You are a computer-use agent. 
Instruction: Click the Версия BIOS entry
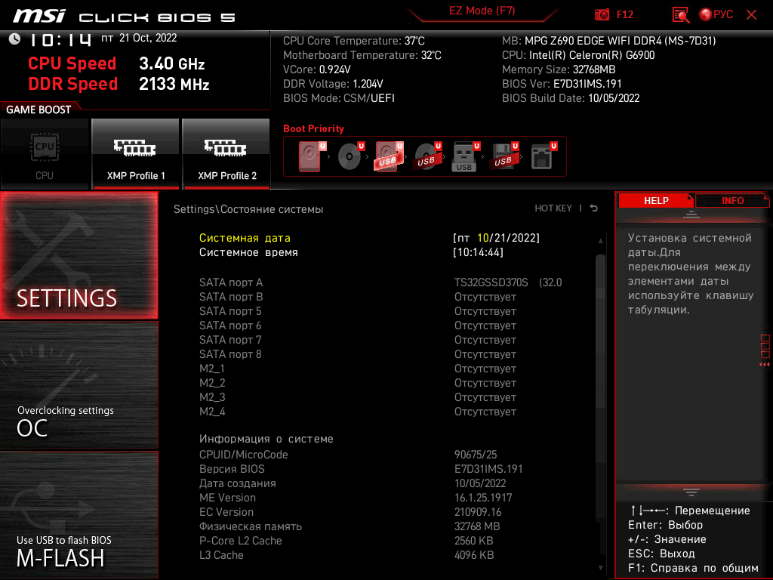click(361, 469)
